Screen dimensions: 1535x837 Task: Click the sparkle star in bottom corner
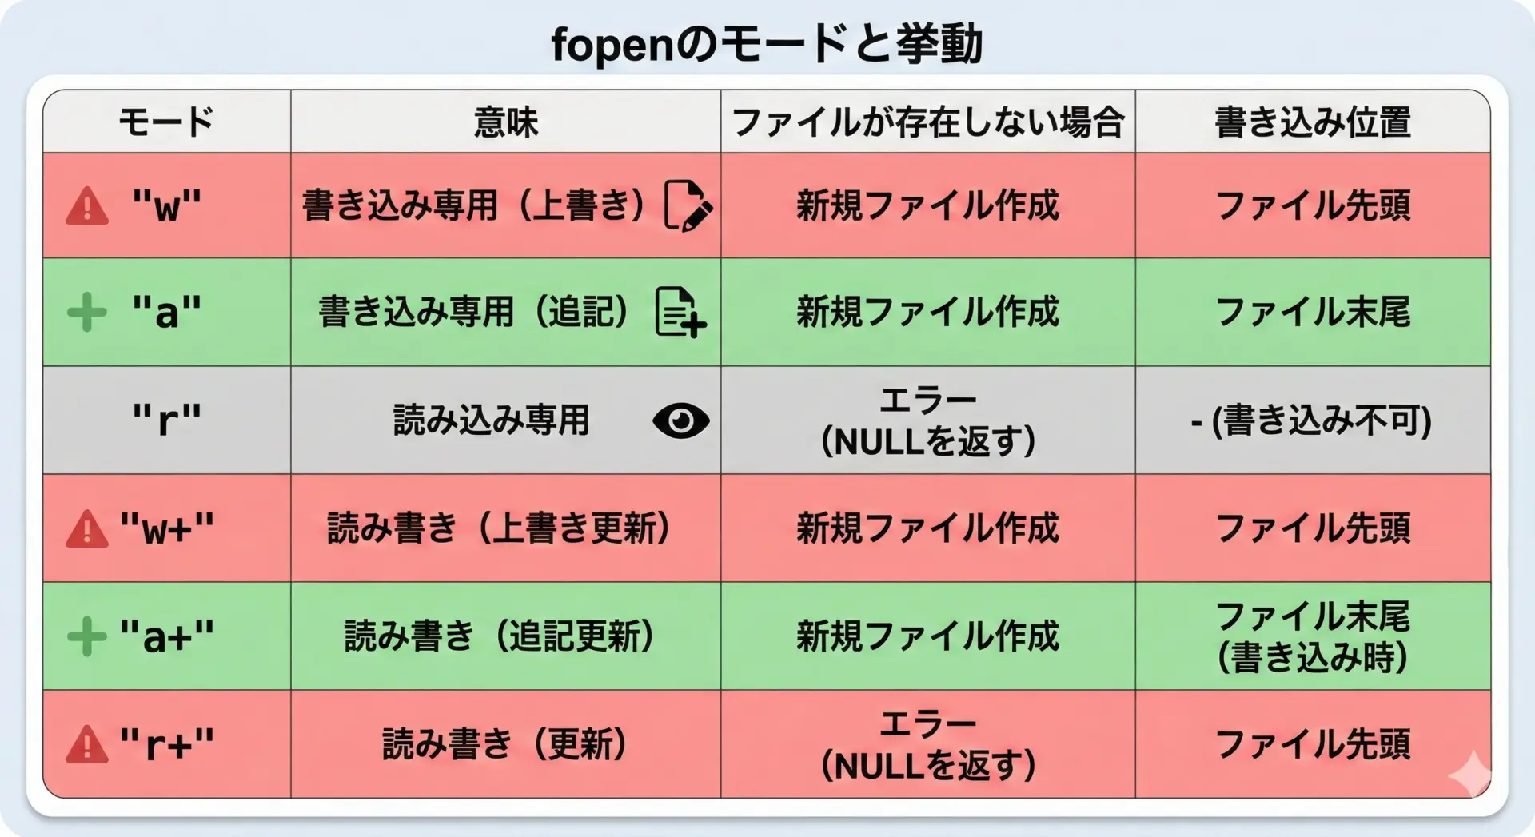[x=1471, y=774]
